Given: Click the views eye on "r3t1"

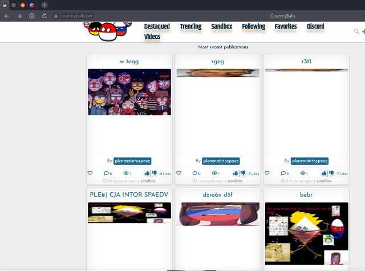Looking at the screenshot, I should (x=304, y=173).
